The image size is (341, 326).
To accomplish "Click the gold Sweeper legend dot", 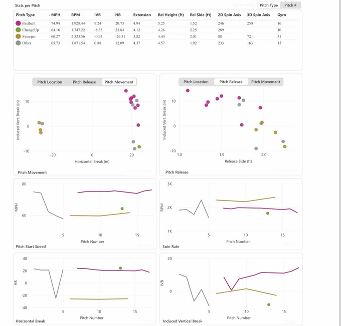I will click(18, 36).
